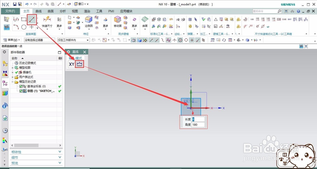Click the Length (长度) input field
Screen dimensions: 317x169
[198, 119]
